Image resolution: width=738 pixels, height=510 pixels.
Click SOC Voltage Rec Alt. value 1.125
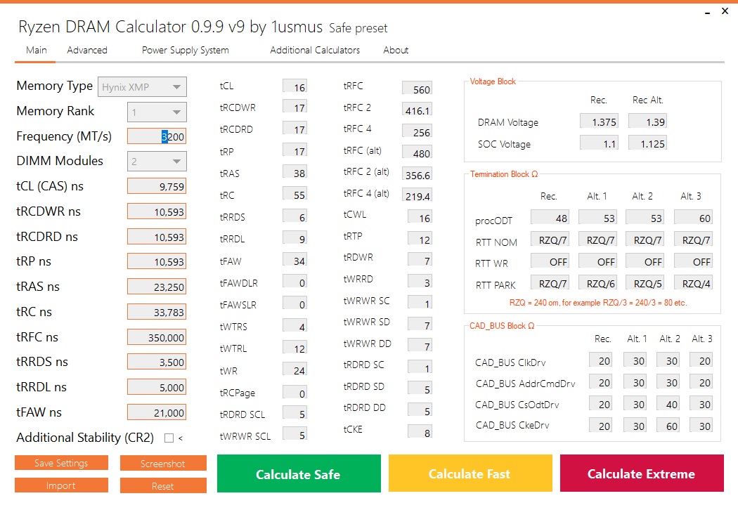pyautogui.click(x=647, y=143)
